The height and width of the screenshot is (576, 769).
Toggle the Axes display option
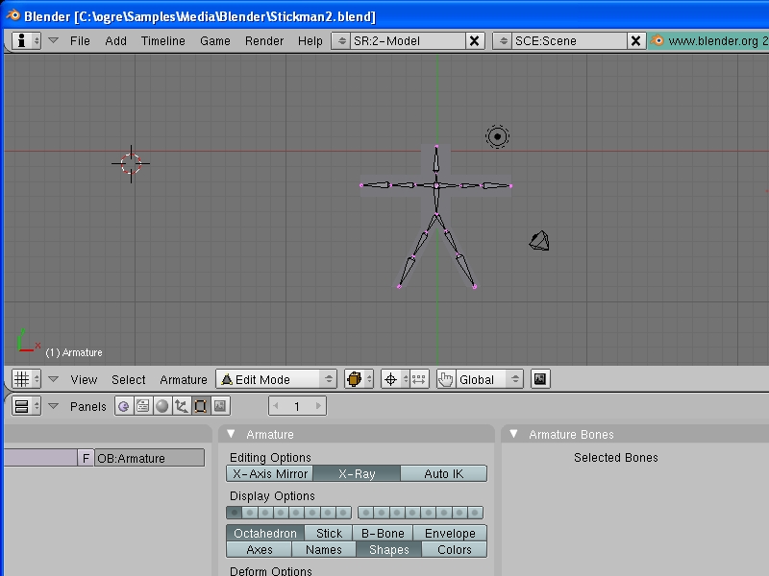[x=259, y=549]
